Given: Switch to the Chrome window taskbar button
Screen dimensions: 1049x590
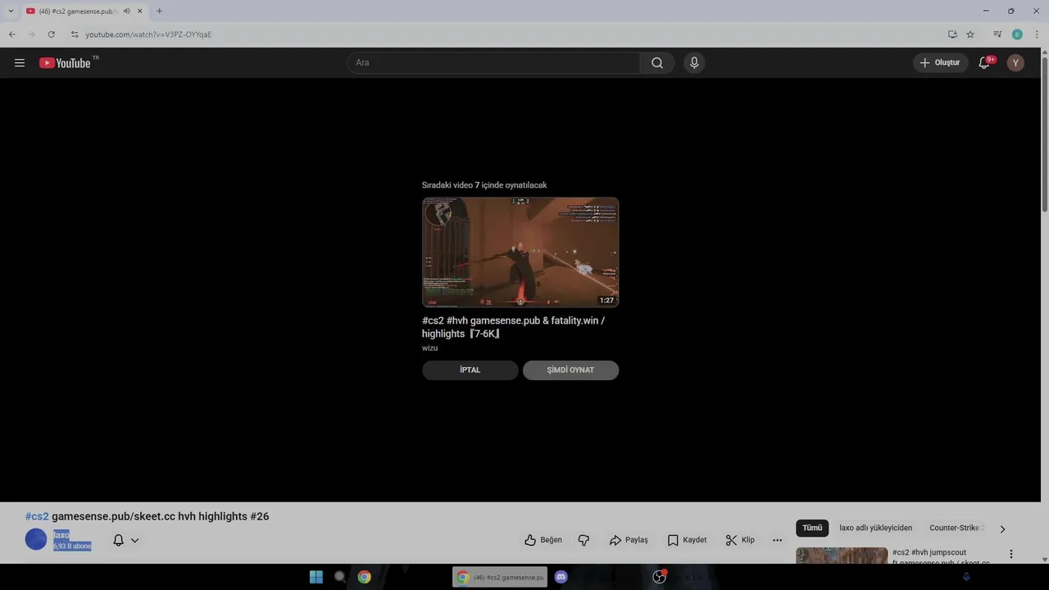Looking at the screenshot, I should click(x=500, y=577).
